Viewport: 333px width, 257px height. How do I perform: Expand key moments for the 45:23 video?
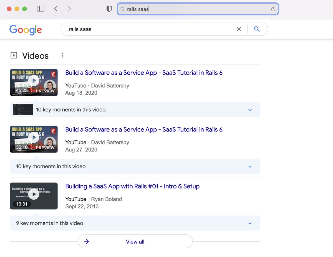250,110
